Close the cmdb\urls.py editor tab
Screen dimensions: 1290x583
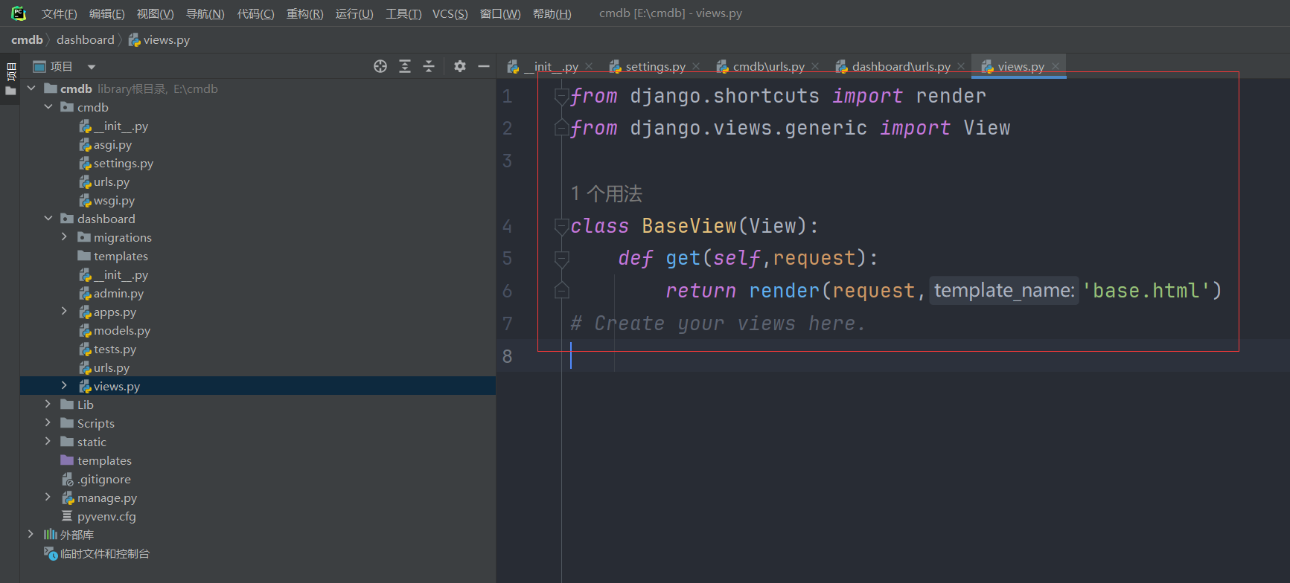[x=815, y=66]
